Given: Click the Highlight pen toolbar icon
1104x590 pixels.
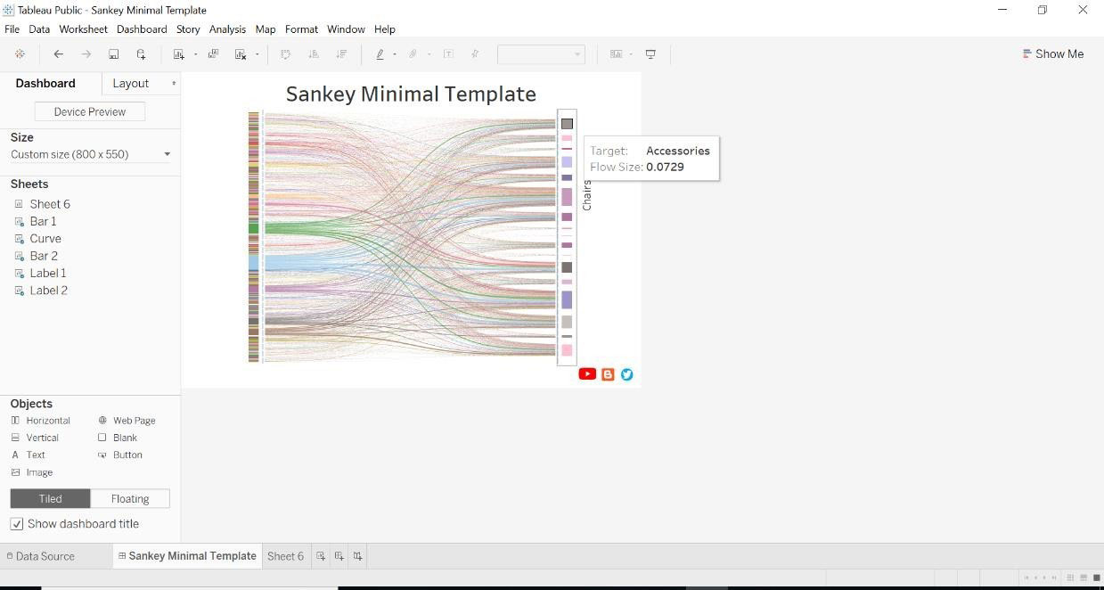Looking at the screenshot, I should tap(380, 53).
